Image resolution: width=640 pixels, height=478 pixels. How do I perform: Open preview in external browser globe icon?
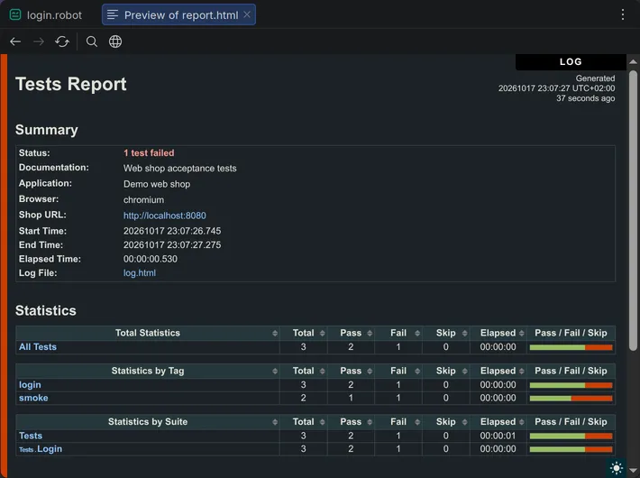(115, 41)
